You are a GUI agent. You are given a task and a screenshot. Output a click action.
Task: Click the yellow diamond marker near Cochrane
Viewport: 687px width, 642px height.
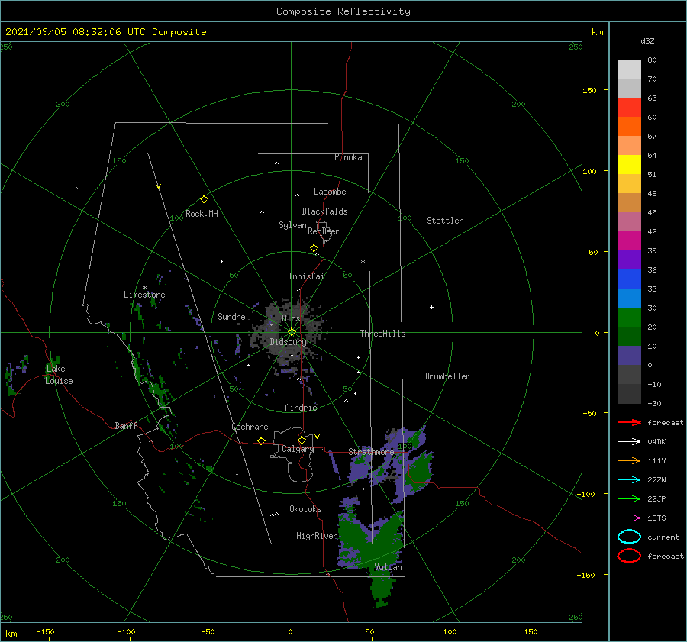262,441
